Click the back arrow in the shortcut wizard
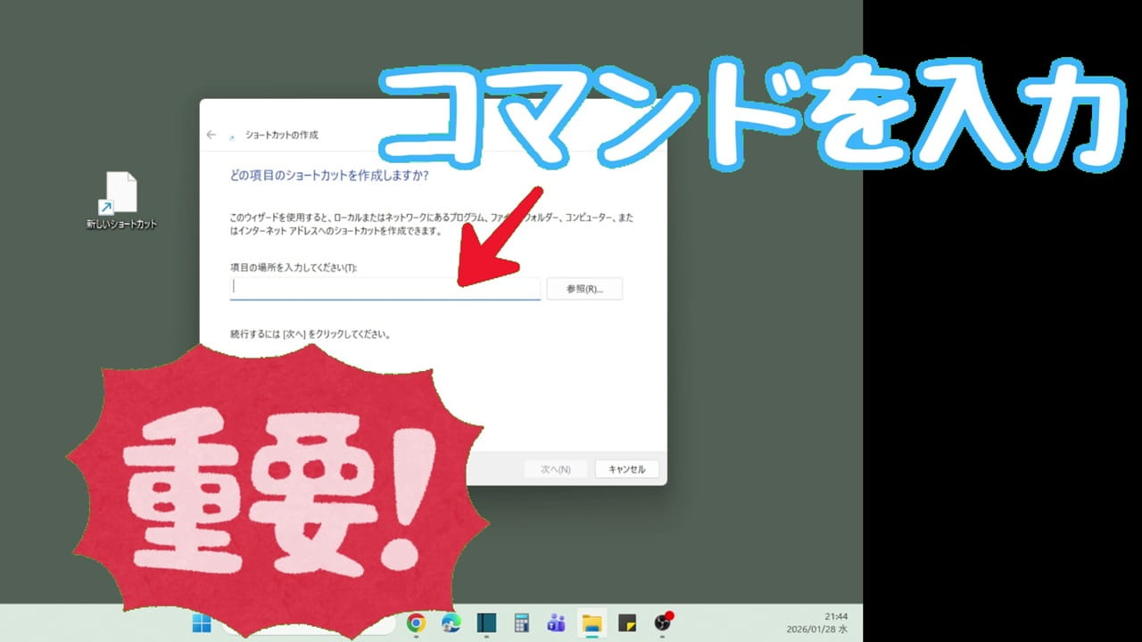Viewport: 1142px width, 642px height. pos(211,135)
